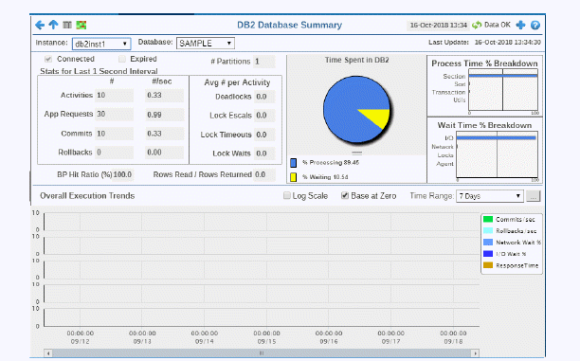Image resolution: width=580 pixels, height=361 pixels.
Task: Open the Instance db2inst1 dropdown
Action: pos(101,44)
